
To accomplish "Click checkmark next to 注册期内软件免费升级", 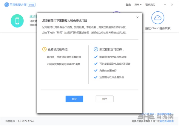I will pos(96,77).
